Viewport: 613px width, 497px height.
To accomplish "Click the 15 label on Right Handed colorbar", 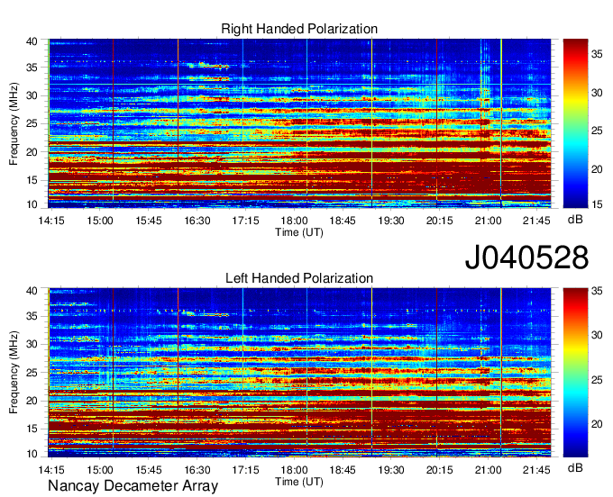I will (597, 204).
